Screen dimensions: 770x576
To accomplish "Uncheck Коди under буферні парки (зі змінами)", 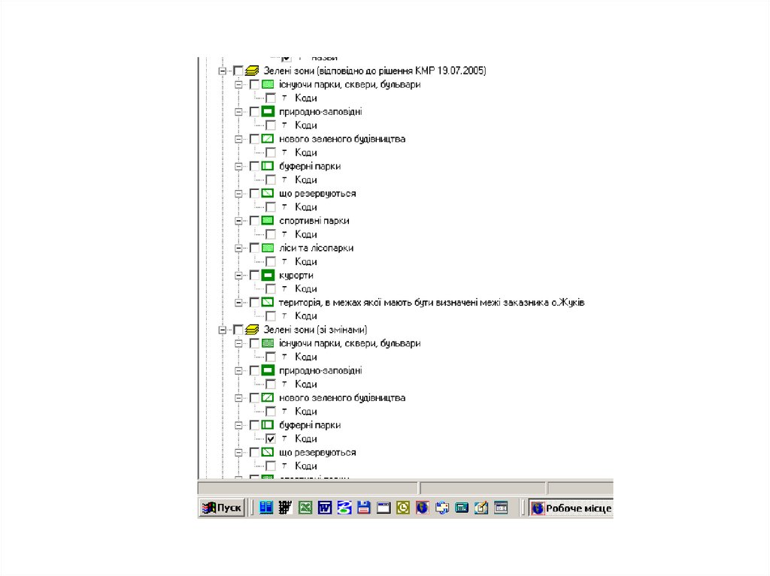I will pyautogui.click(x=271, y=439).
